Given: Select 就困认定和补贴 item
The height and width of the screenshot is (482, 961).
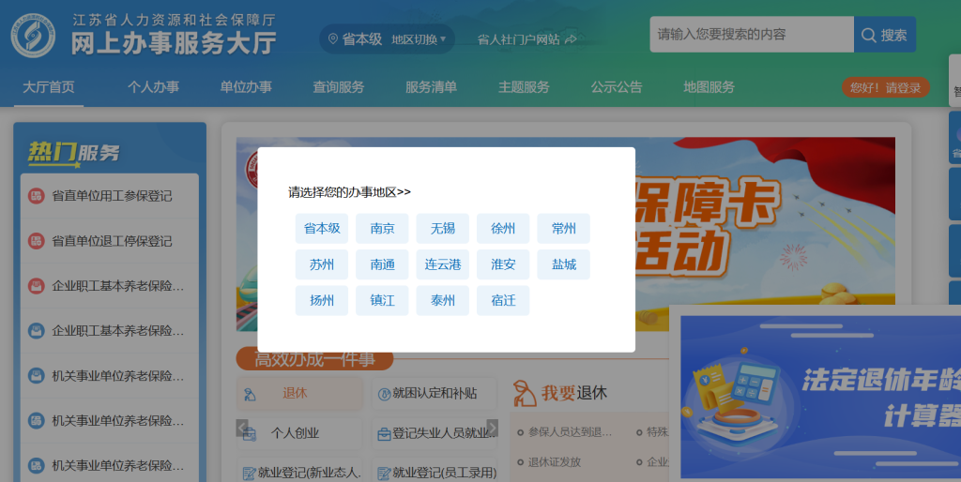Looking at the screenshot, I should pyautogui.click(x=434, y=393).
